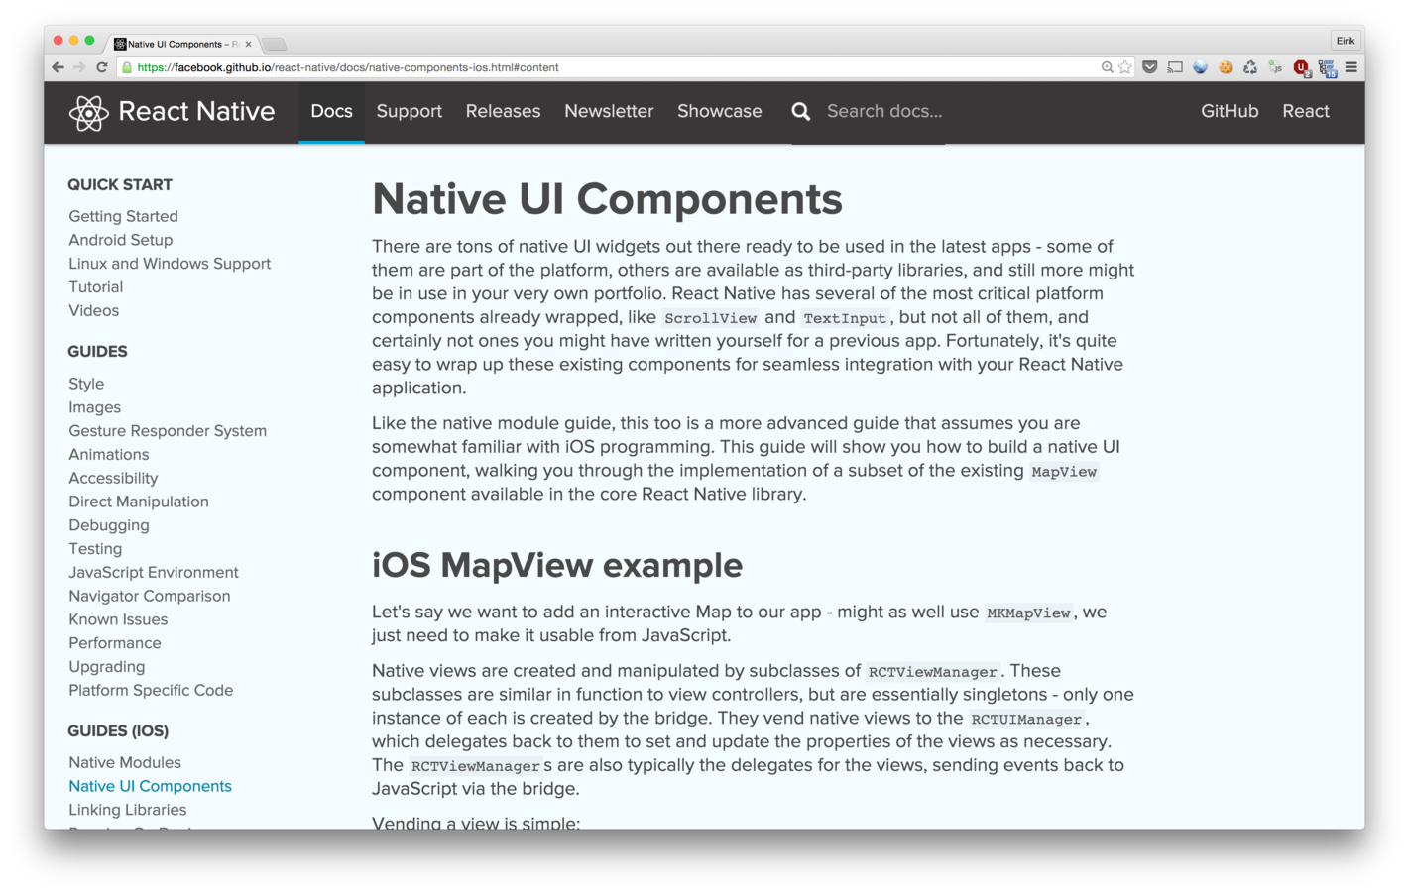Click the React Native atom logo
The height and width of the screenshot is (892, 1409).
click(x=88, y=112)
